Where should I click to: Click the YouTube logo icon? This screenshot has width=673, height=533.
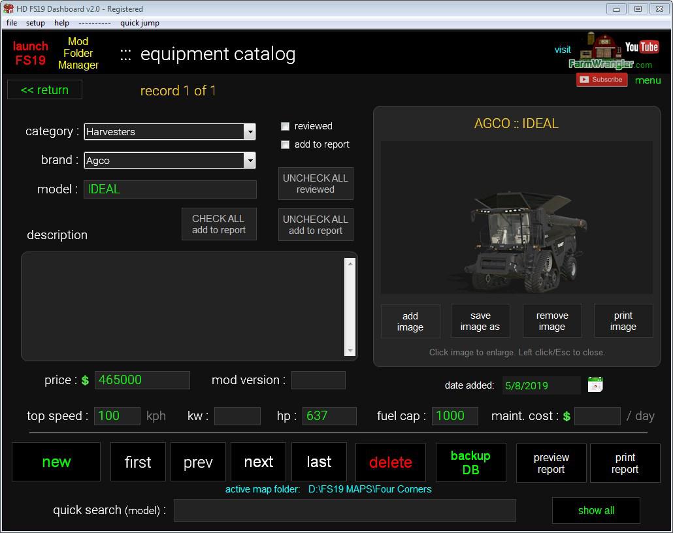[641, 46]
